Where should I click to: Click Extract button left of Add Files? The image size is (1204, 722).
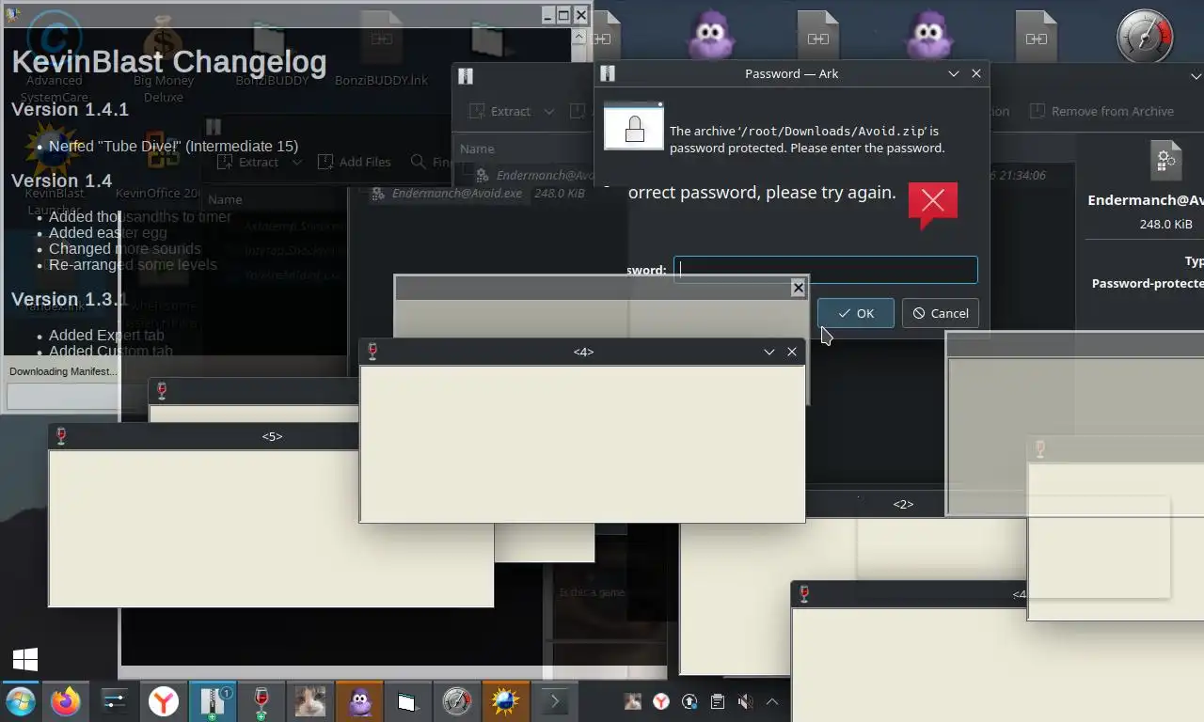pos(248,162)
